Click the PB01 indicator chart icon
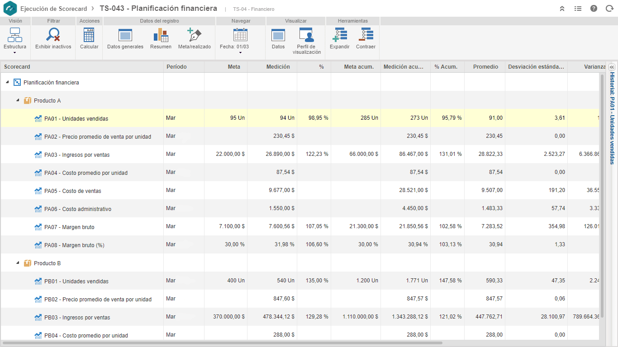 38,281
